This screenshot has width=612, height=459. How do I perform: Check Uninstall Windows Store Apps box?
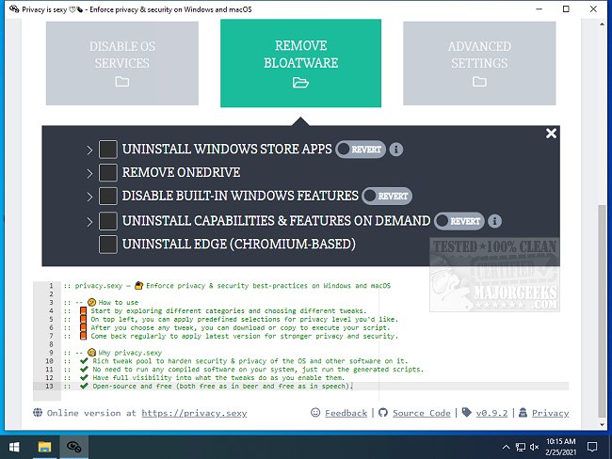[108, 150]
